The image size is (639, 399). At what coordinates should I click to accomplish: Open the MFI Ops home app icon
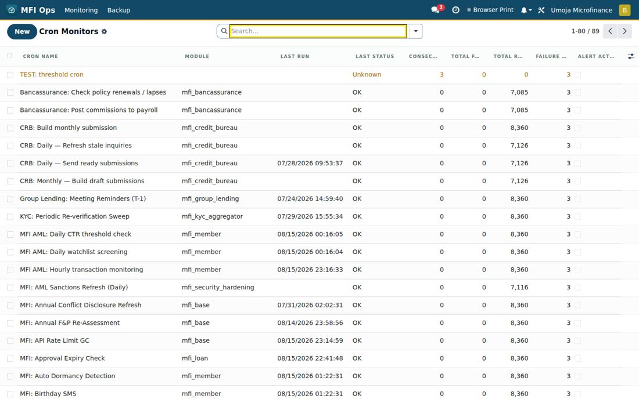pos(12,10)
